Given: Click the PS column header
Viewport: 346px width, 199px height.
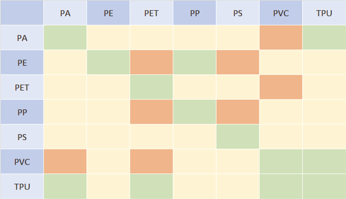Looking at the screenshot, I should click(x=238, y=13).
